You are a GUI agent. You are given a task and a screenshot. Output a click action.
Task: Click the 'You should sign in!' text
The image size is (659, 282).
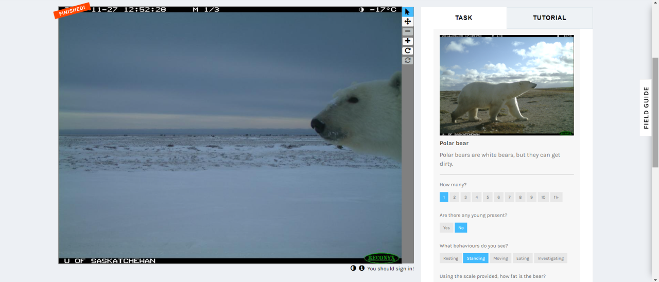click(x=390, y=269)
